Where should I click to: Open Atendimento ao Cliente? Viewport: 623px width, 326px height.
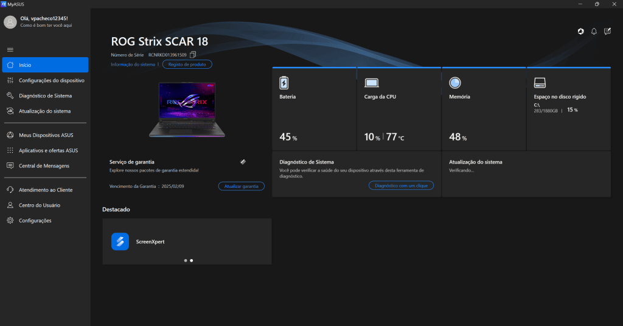pyautogui.click(x=45, y=190)
